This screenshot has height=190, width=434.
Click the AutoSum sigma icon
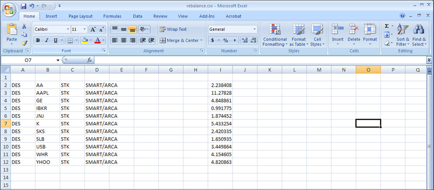click(387, 26)
